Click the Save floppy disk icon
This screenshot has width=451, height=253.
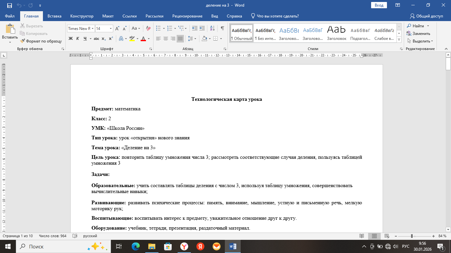click(9, 5)
